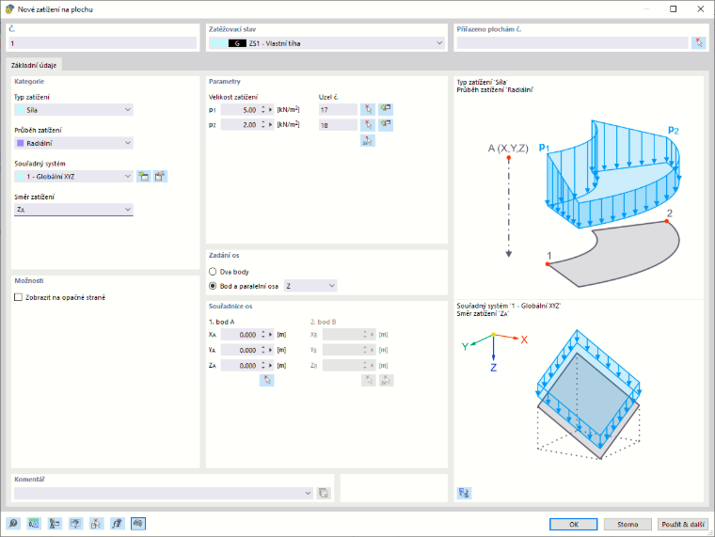The image size is (715, 537).
Task: Open Komentář combo box dropdown
Action: [x=308, y=493]
